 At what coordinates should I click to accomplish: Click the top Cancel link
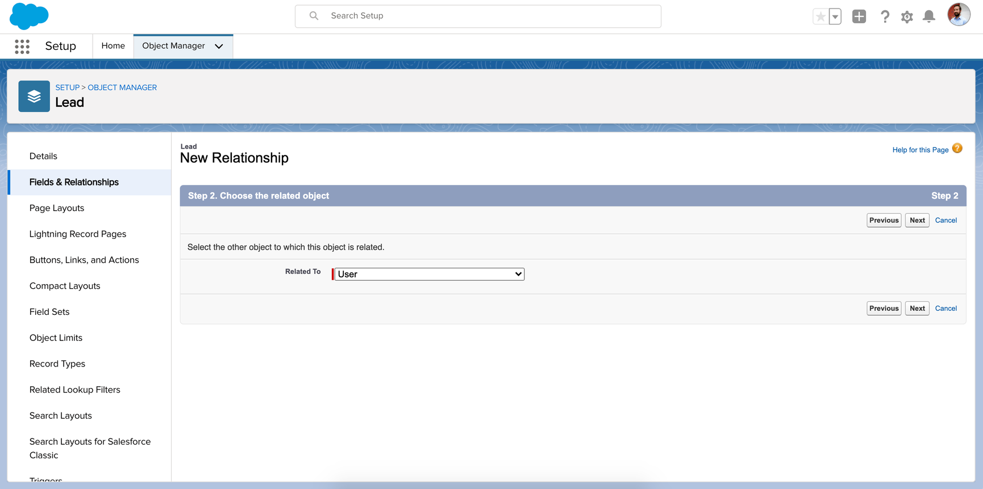946,220
